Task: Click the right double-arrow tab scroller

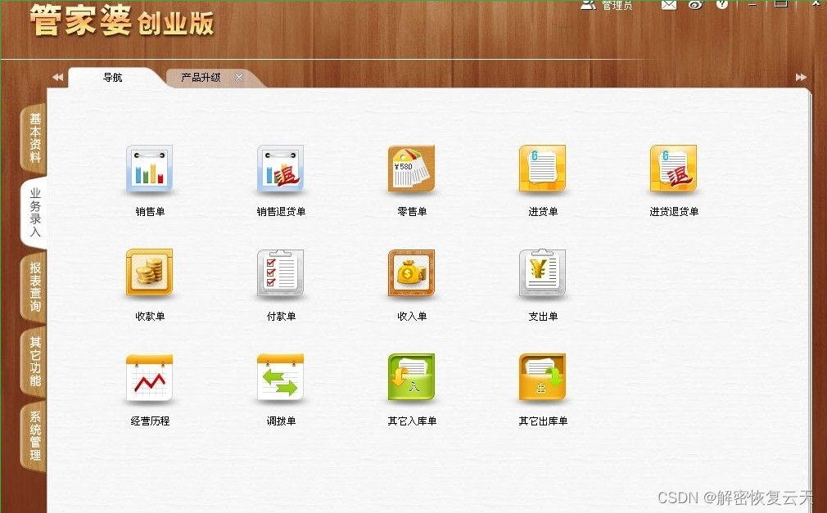Action: coord(801,78)
